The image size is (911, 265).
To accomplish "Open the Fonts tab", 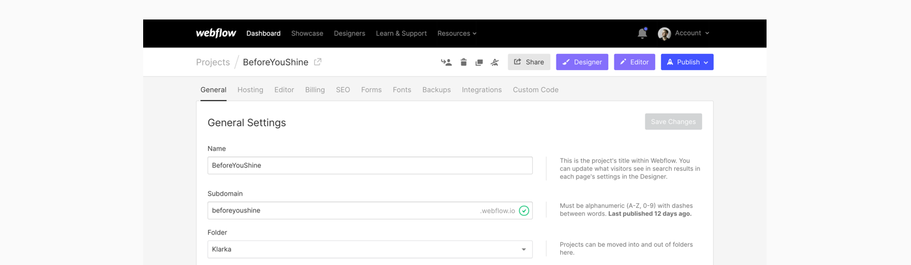I will click(402, 90).
